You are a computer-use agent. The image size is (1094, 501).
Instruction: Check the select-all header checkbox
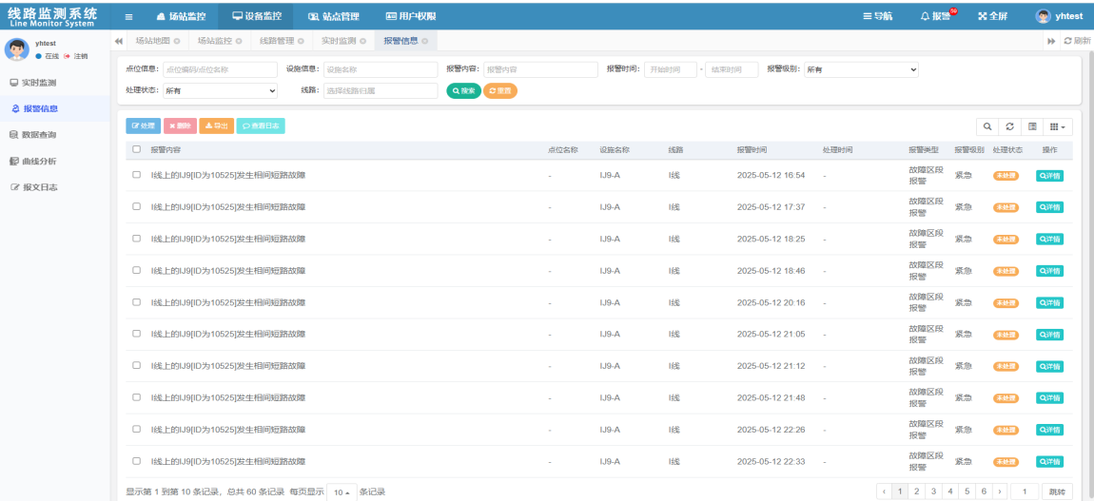pyautogui.click(x=137, y=149)
